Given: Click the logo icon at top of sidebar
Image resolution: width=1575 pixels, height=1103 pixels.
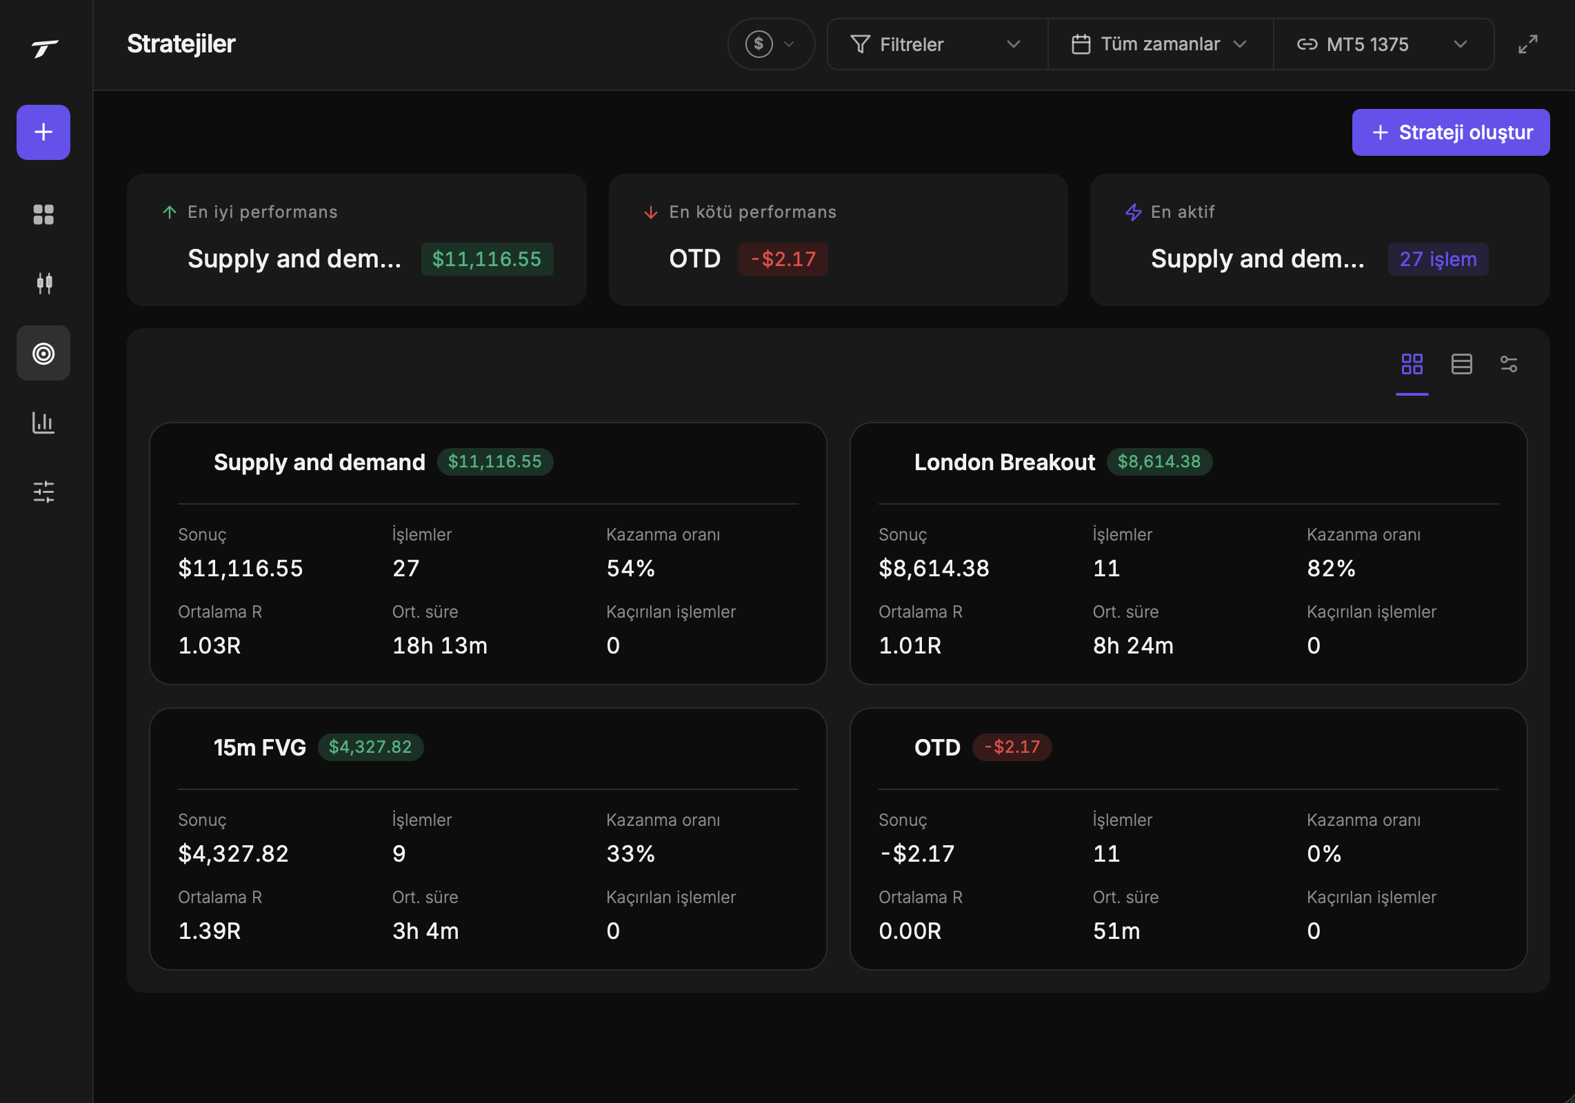Looking at the screenshot, I should (45, 48).
